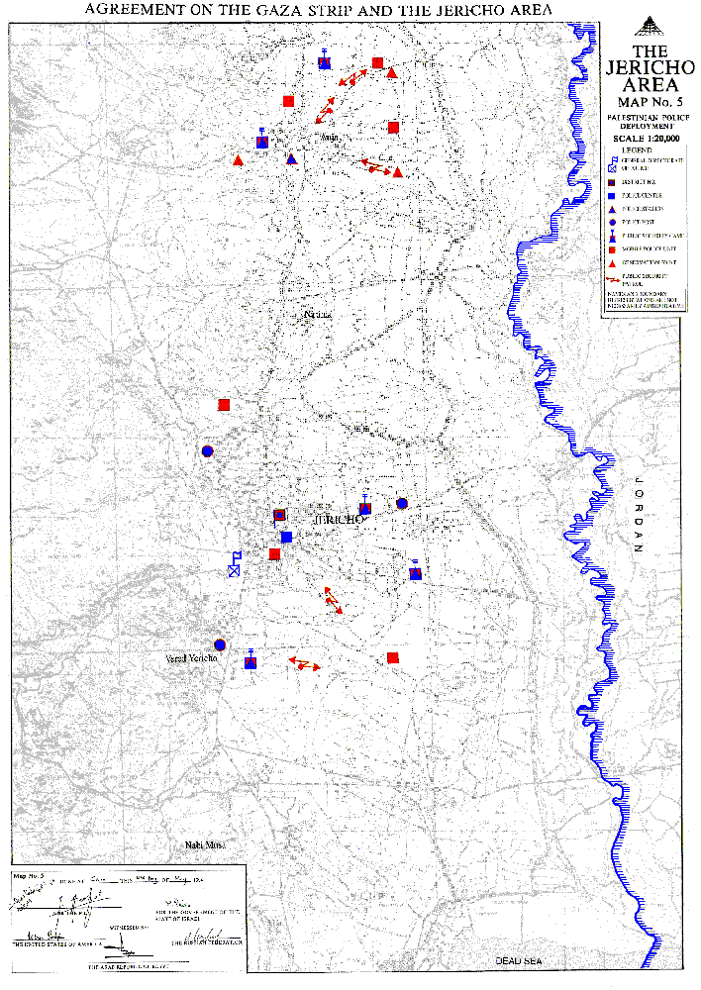The height and width of the screenshot is (990, 701).
Task: Click the police post circle east of JERICHO label
Action: pyautogui.click(x=402, y=503)
